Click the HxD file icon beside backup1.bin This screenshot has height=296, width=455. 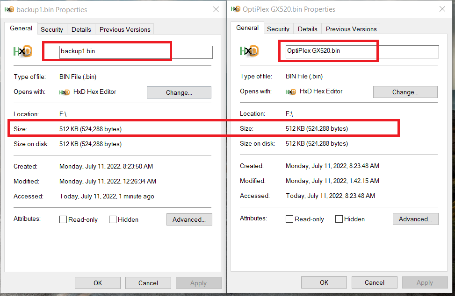[x=22, y=51]
